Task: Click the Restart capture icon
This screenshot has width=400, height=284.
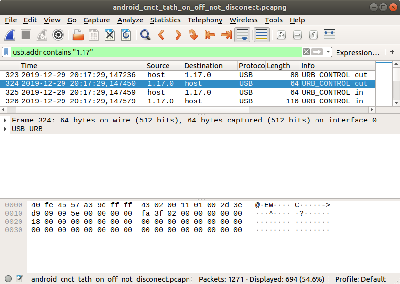Action: (42, 35)
